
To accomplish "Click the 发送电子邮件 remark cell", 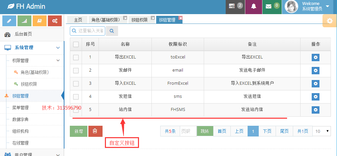I will [x=252, y=70].
